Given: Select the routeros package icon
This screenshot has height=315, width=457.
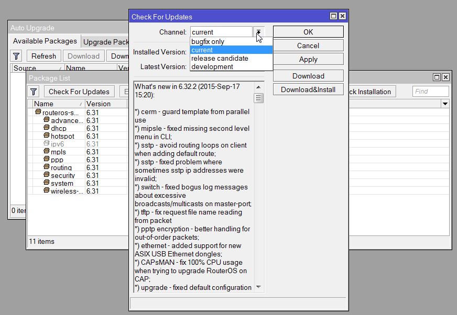Looking at the screenshot, I should [38, 113].
